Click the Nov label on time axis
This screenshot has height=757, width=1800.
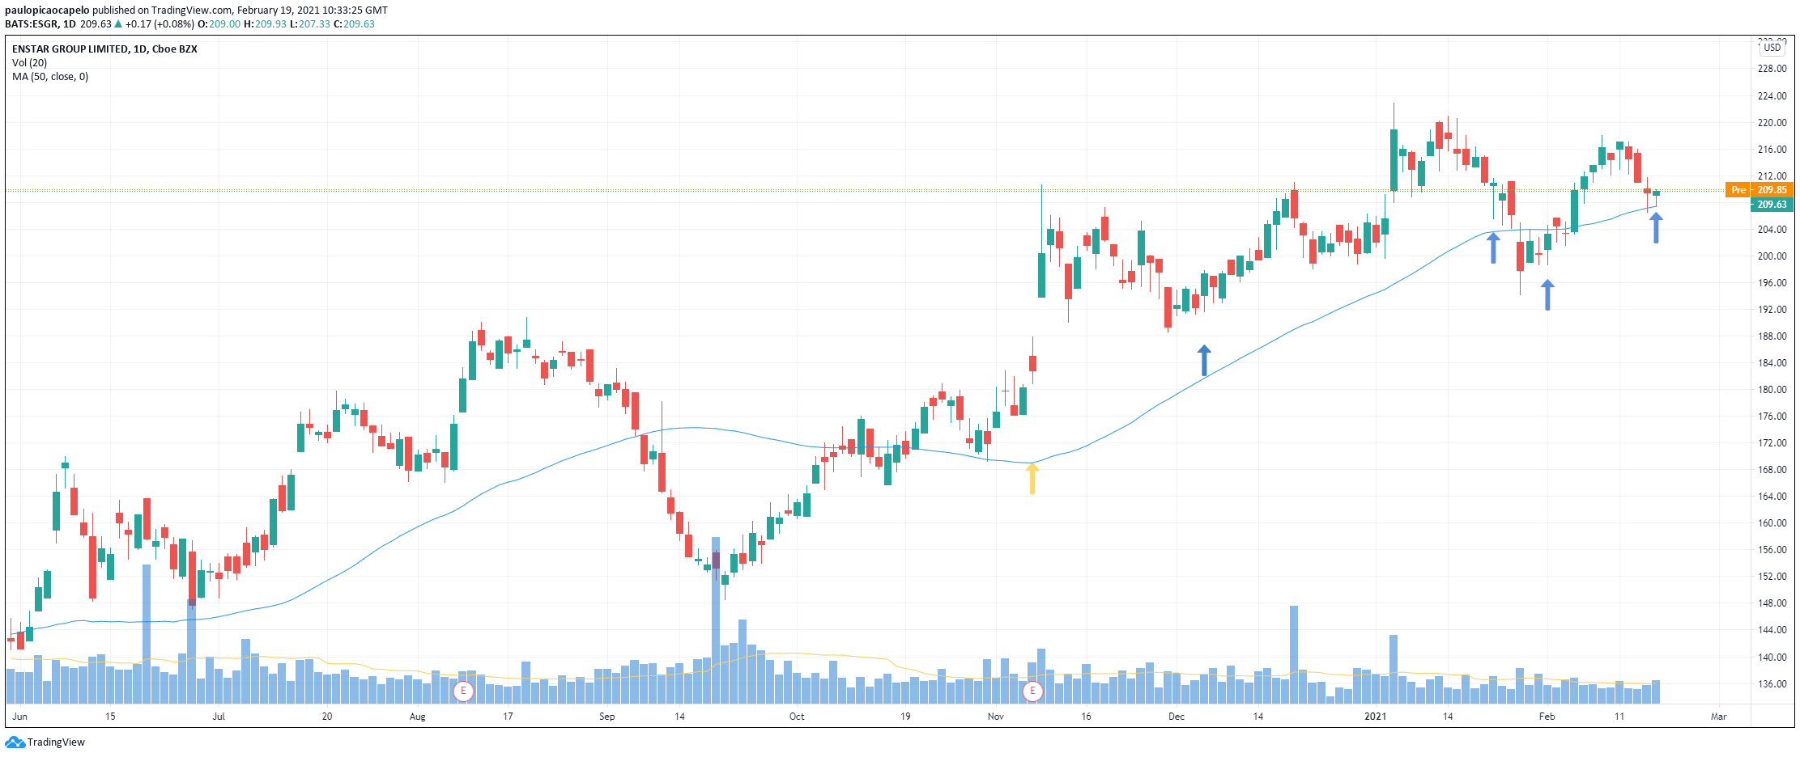pyautogui.click(x=995, y=717)
